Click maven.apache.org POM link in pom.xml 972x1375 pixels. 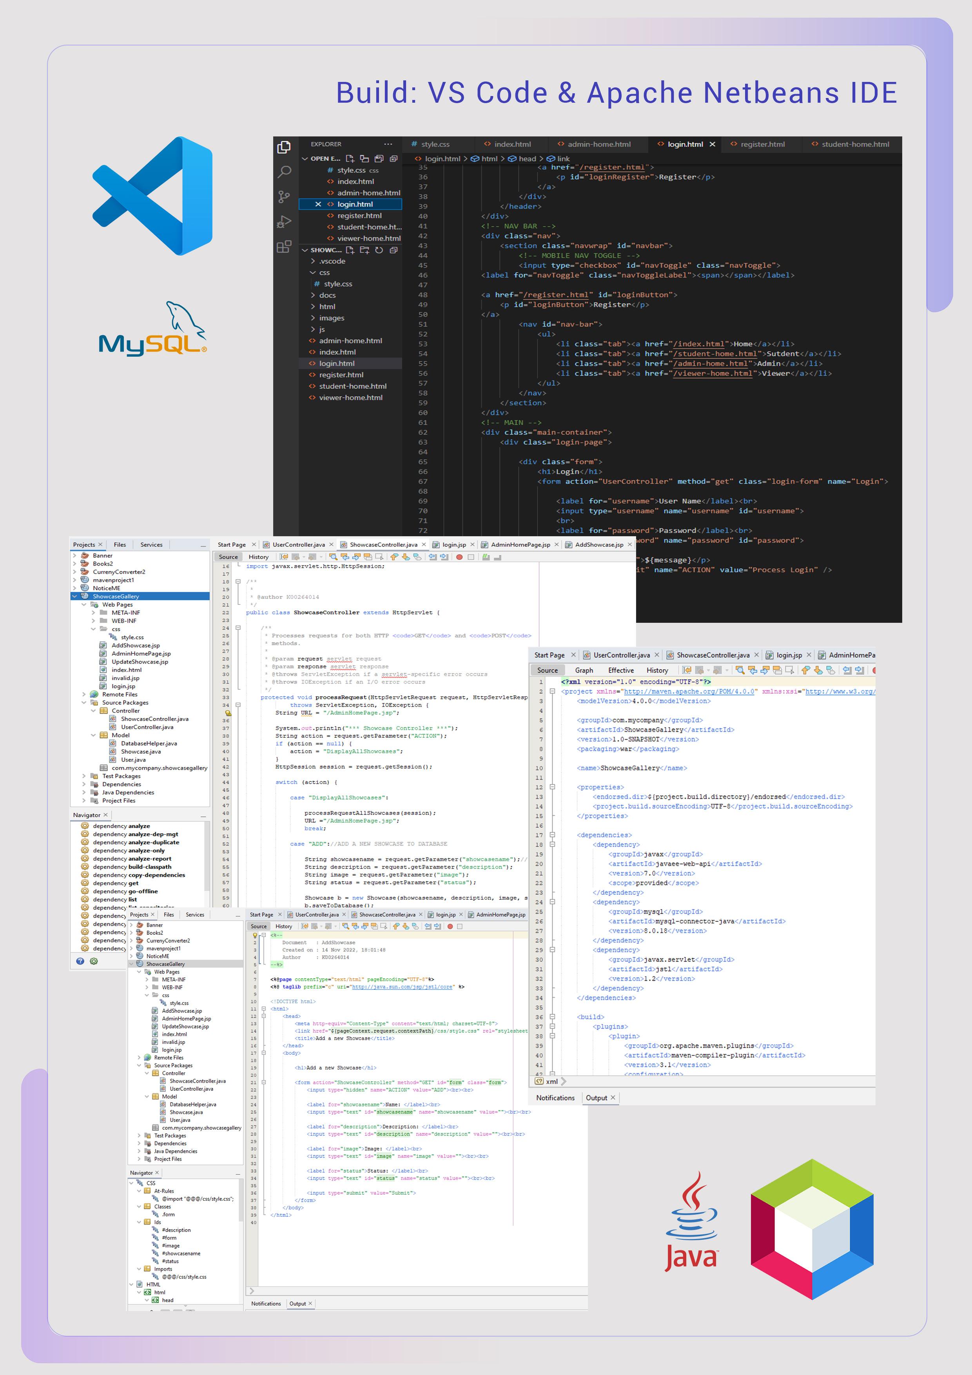(689, 692)
